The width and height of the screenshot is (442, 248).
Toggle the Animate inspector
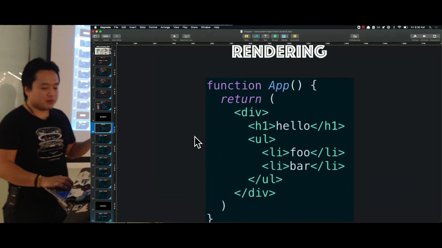424,36
